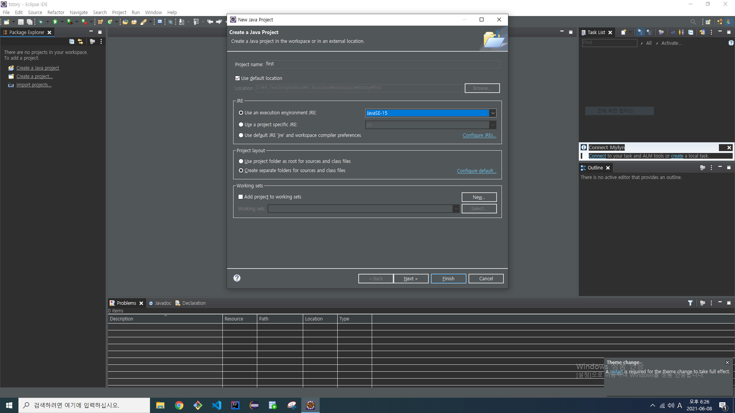This screenshot has height=413, width=735.
Task: Select Use default JRE 'jre' radio option
Action: tap(241, 135)
